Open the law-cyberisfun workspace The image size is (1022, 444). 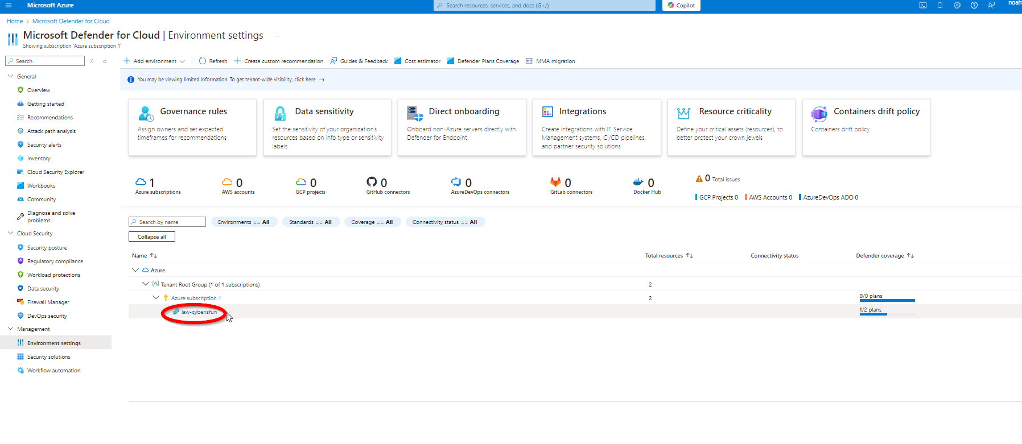pyautogui.click(x=199, y=312)
